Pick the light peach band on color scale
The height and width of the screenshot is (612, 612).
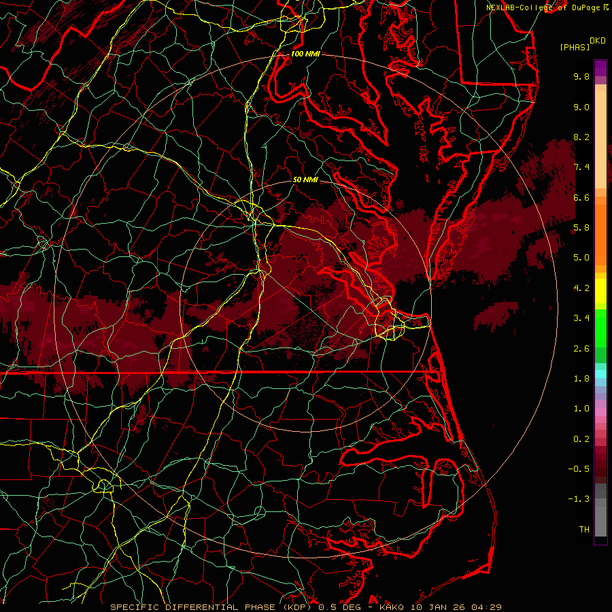(600, 139)
